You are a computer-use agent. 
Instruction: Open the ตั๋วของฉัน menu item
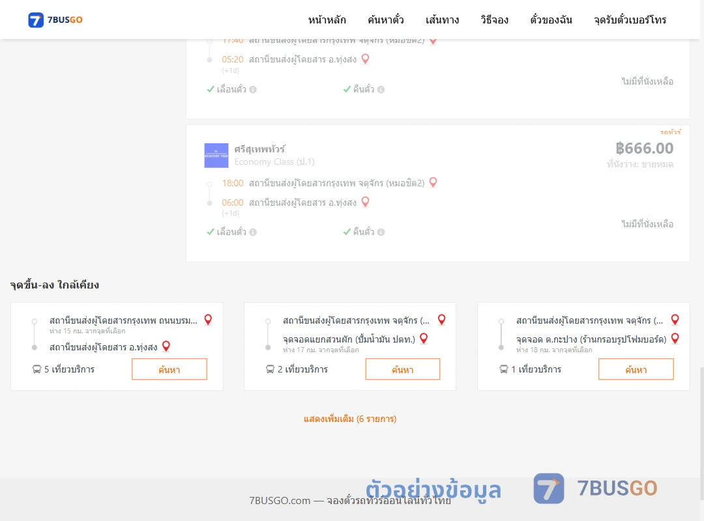point(551,20)
